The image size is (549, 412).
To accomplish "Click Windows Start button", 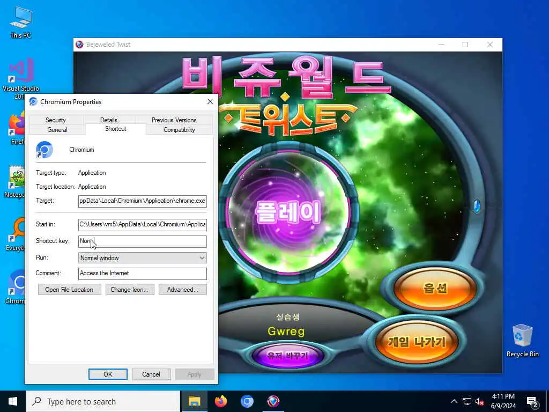I will (13, 401).
